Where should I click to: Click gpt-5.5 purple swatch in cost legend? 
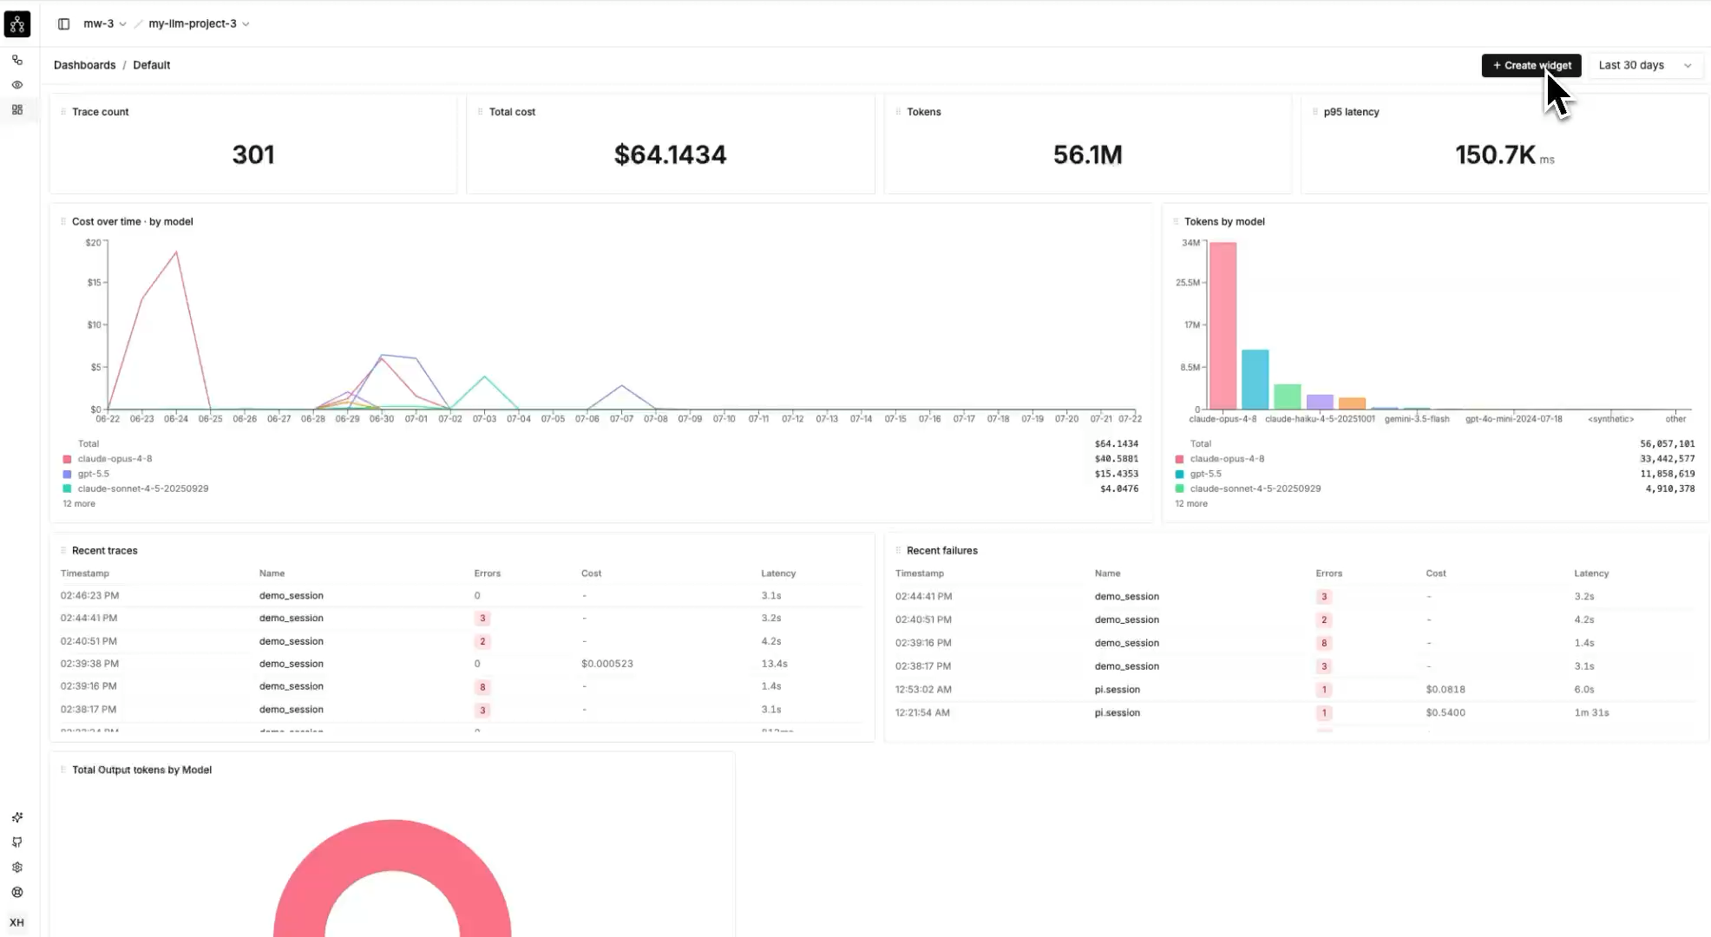[67, 475]
